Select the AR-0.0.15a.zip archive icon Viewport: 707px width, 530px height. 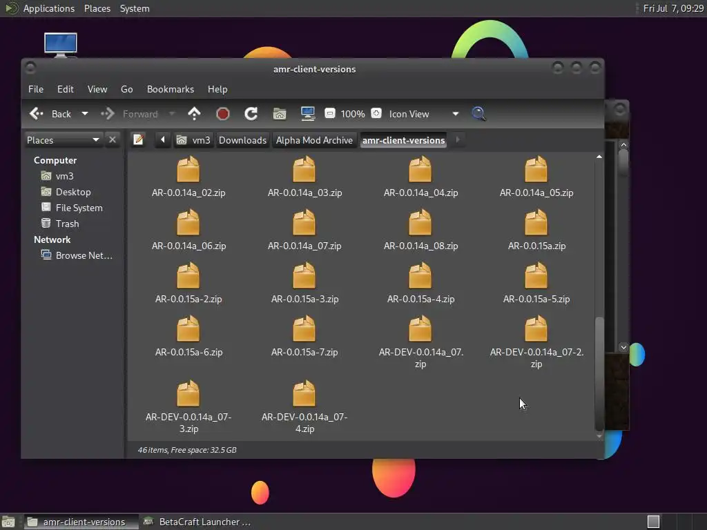[536, 222]
